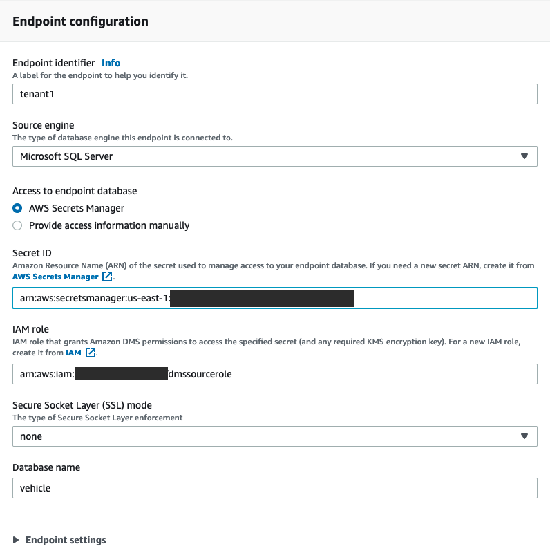550x551 pixels.
Task: Click the Endpoint settings disclosure triangle
Action: (17, 540)
